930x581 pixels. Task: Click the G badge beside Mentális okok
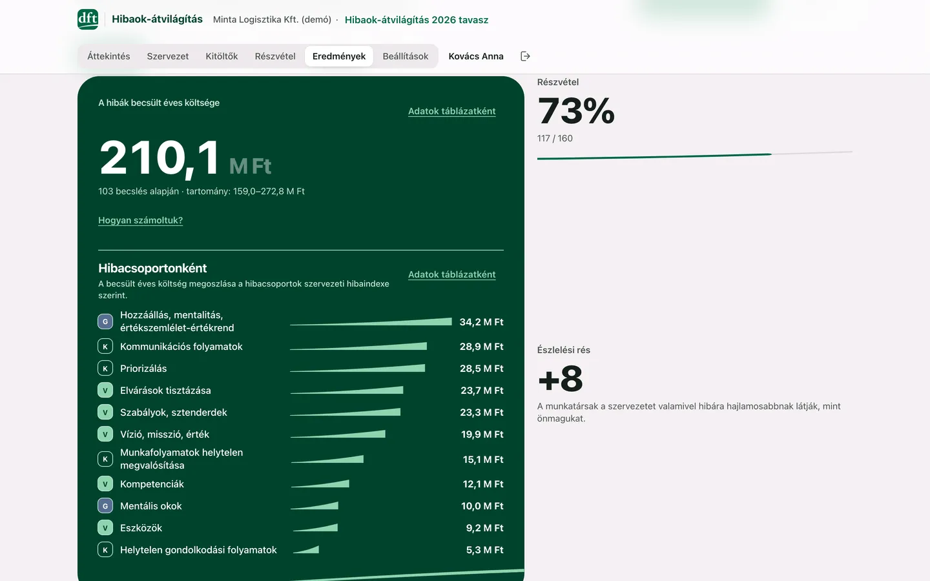(x=105, y=506)
